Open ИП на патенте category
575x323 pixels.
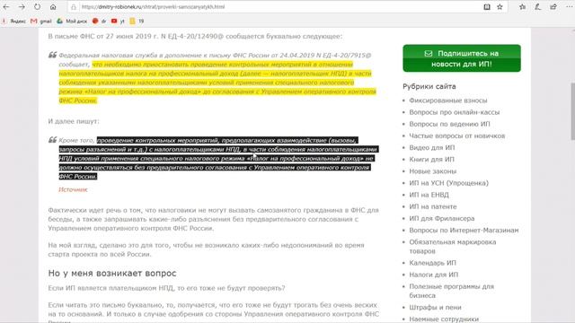pos(433,206)
